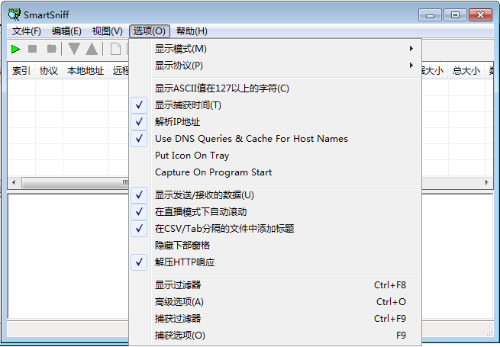Uncheck 解压HTTP响应
Viewport: 500px width, 347px height.
[276, 262]
